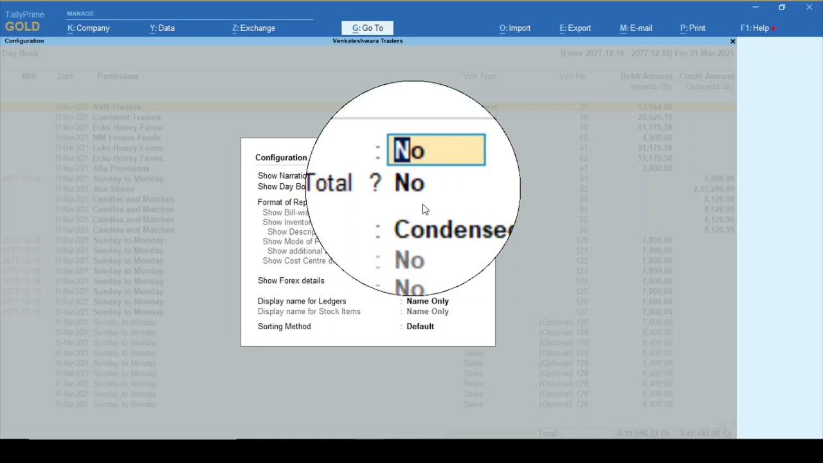Open the Z: Exchange menu

point(253,28)
